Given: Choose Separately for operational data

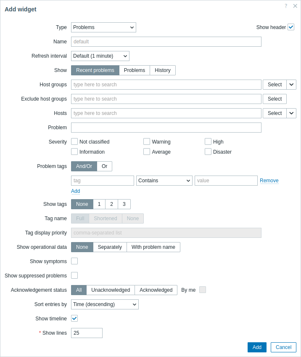Looking at the screenshot, I should click(110, 247).
